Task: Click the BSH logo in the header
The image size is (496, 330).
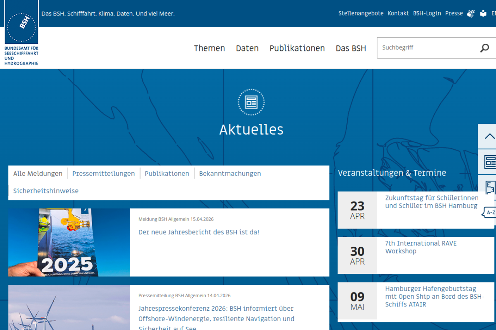Action: click(x=21, y=33)
